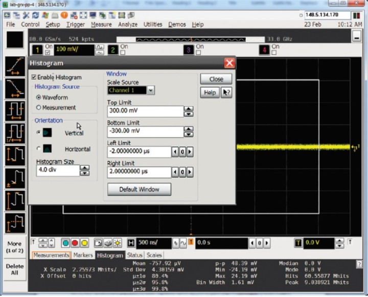Toggle channel 1 On checkbox

pos(48,52)
